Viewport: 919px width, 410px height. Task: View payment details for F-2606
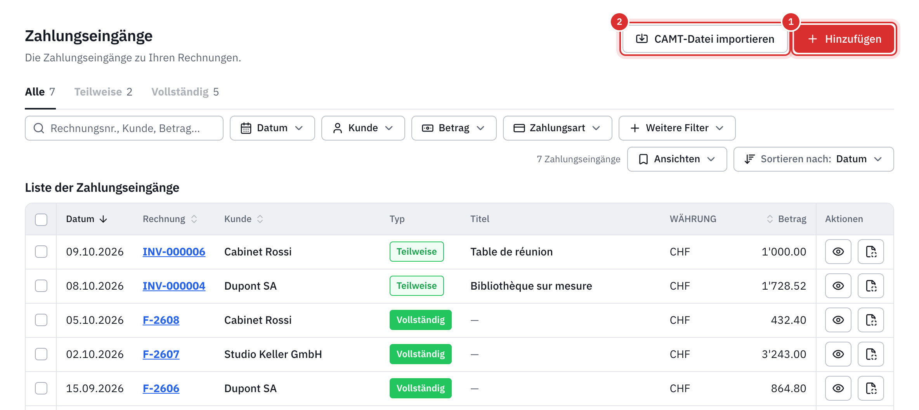(x=838, y=388)
